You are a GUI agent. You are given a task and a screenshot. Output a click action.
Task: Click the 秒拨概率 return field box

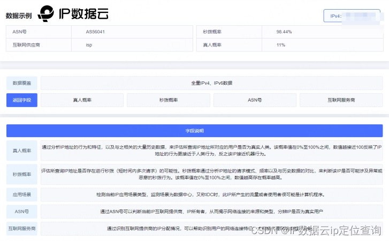[x=169, y=100]
